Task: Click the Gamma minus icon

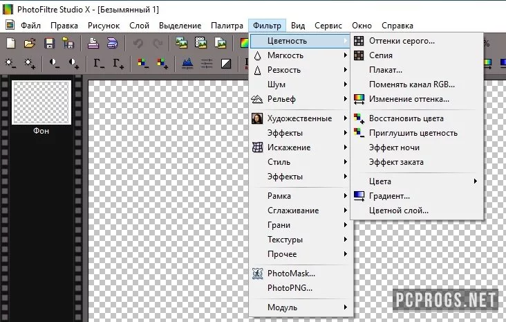Action: [99, 63]
